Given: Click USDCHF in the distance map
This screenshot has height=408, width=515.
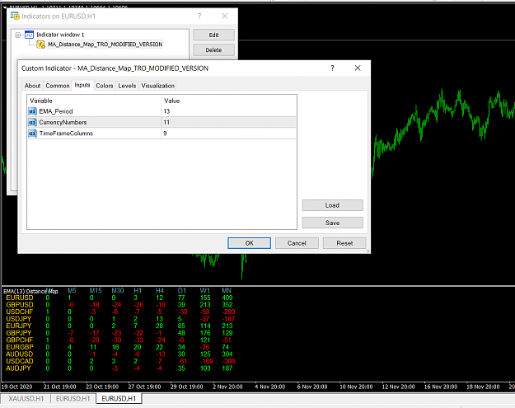Looking at the screenshot, I should 20,312.
